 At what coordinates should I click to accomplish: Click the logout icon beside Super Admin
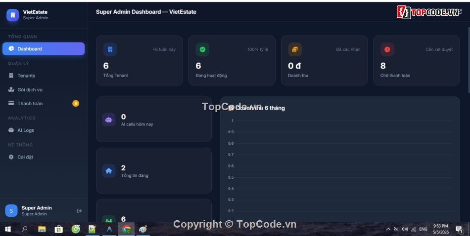point(80,211)
